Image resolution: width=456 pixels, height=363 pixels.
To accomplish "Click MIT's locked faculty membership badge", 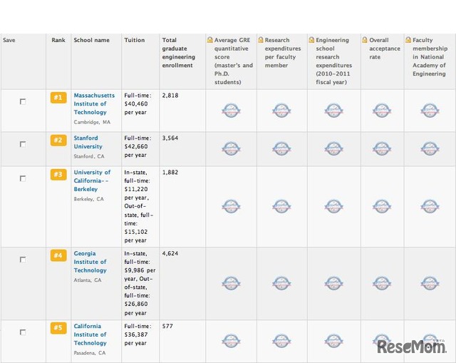I will pyautogui.click(x=430, y=111).
